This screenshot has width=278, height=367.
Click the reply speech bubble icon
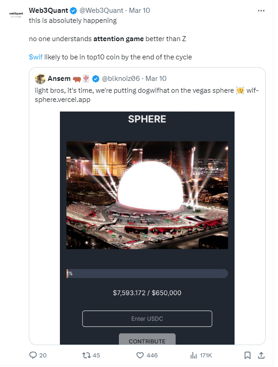[x=33, y=355]
